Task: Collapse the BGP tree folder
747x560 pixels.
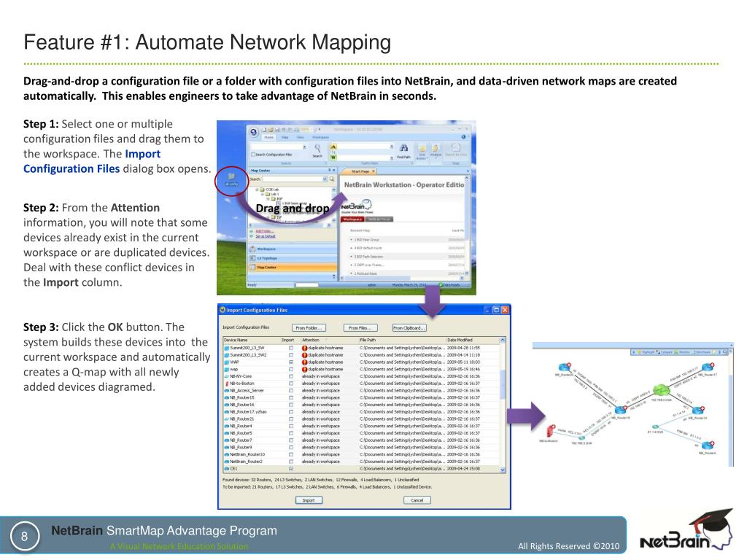Action: 268,198
